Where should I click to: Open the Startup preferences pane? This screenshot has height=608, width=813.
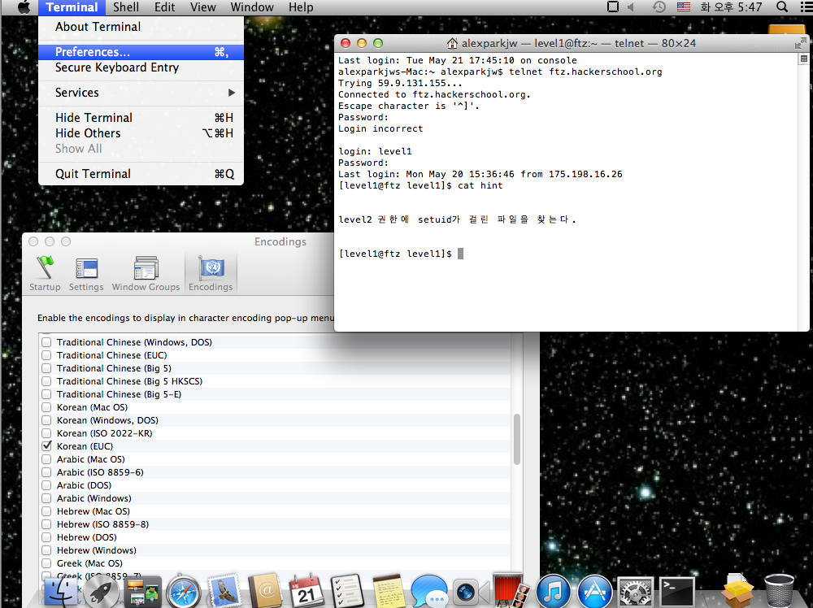(x=45, y=273)
